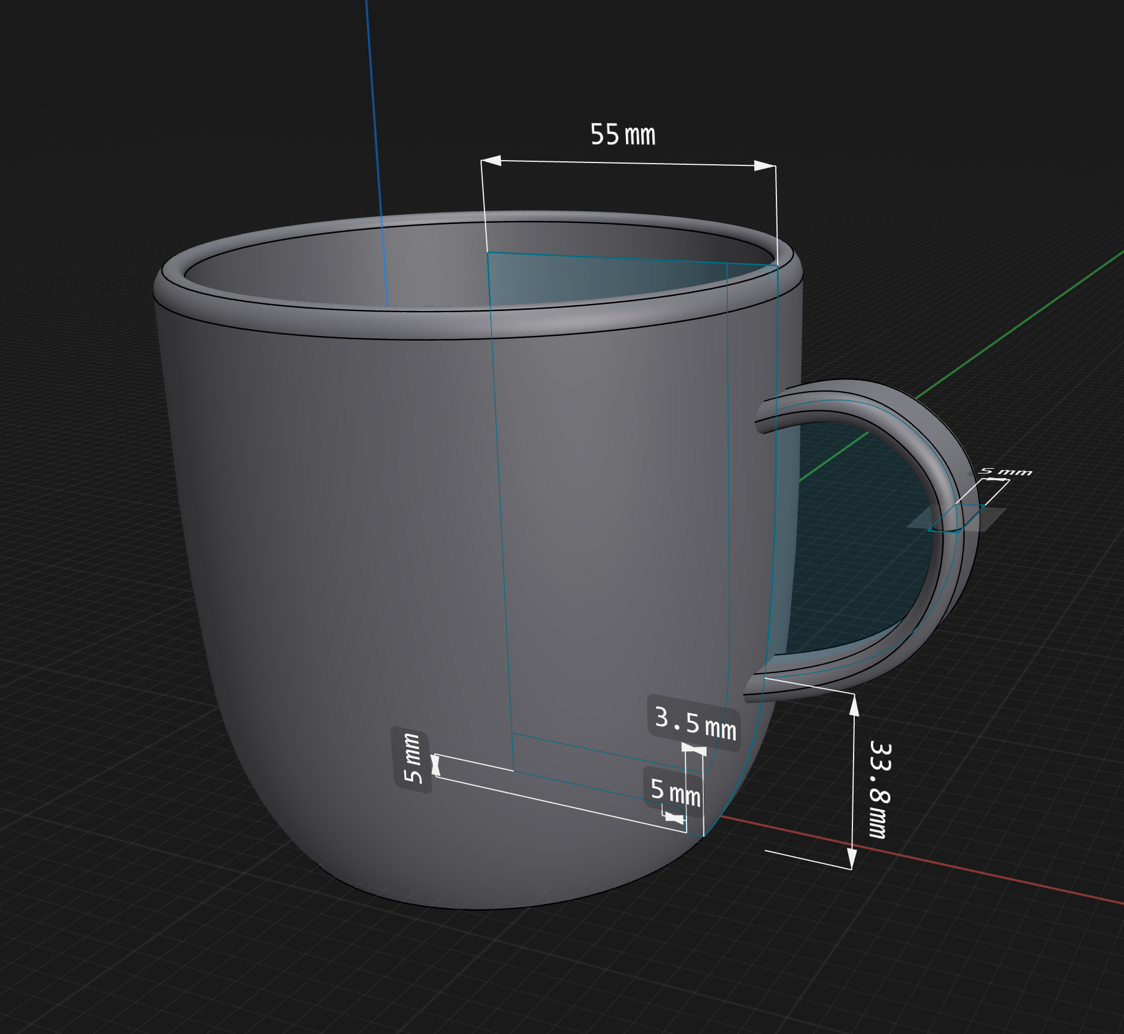Click the horizontal 5 mm label below 3.5 mm
Screen dimensions: 1124x1034
pos(675,792)
